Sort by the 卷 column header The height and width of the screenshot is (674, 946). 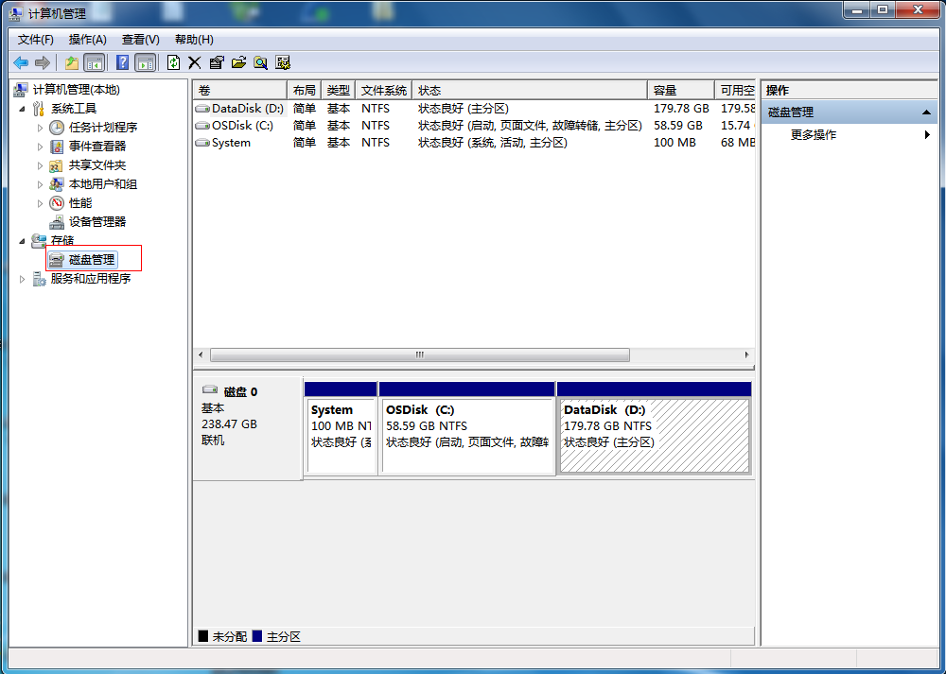[x=240, y=91]
